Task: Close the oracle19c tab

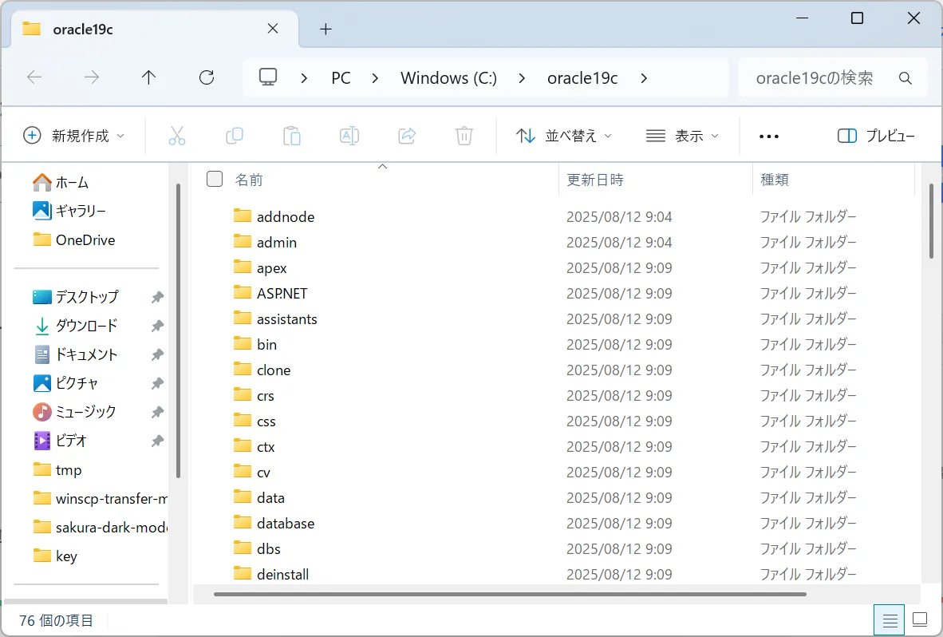Action: [x=272, y=29]
